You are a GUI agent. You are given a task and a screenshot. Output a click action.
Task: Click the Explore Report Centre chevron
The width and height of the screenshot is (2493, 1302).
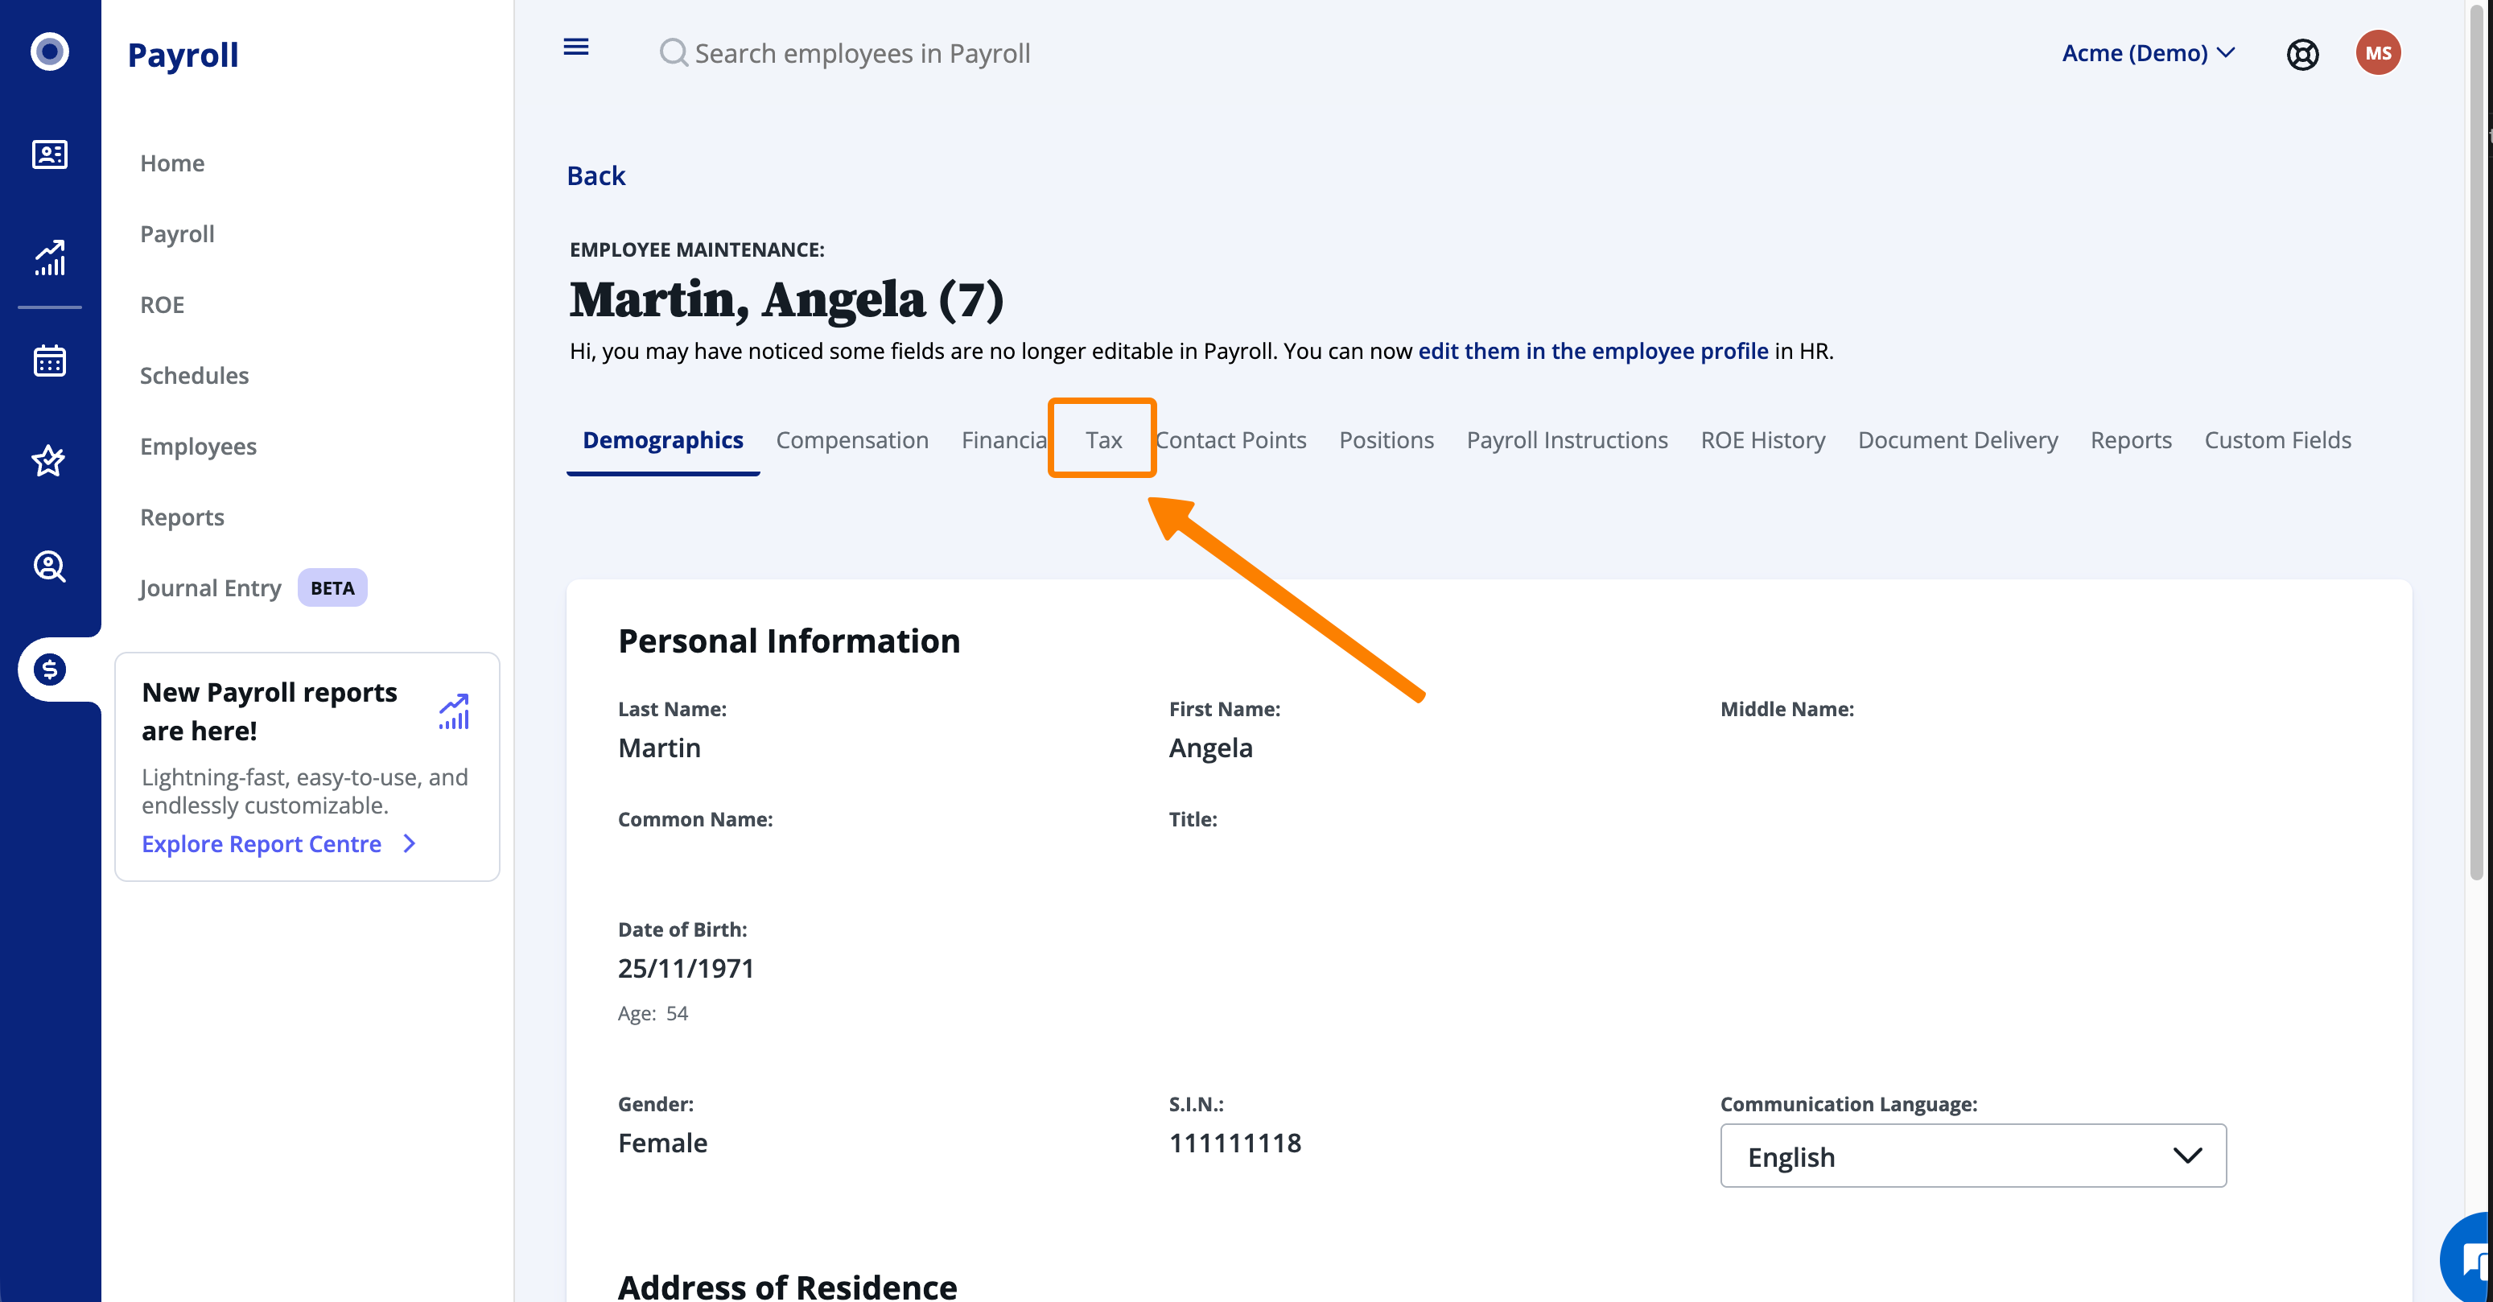pos(410,844)
